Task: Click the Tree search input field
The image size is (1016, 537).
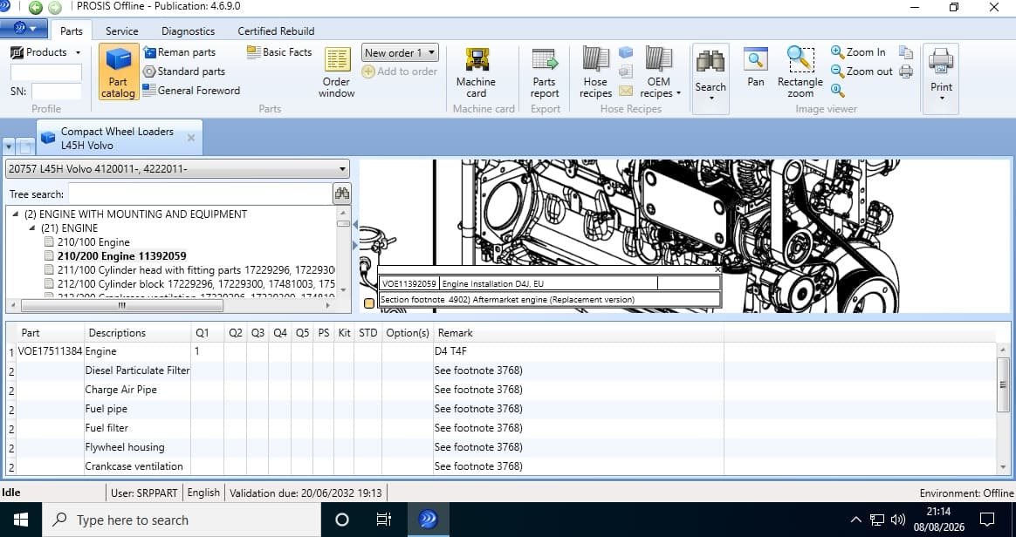Action: coord(200,194)
